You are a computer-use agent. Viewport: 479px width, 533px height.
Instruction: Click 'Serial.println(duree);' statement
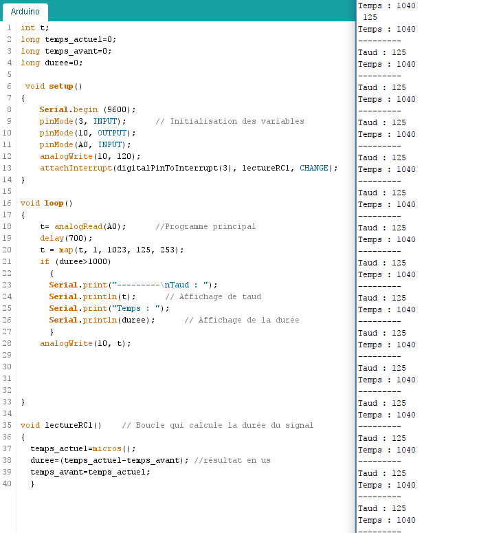(x=102, y=320)
